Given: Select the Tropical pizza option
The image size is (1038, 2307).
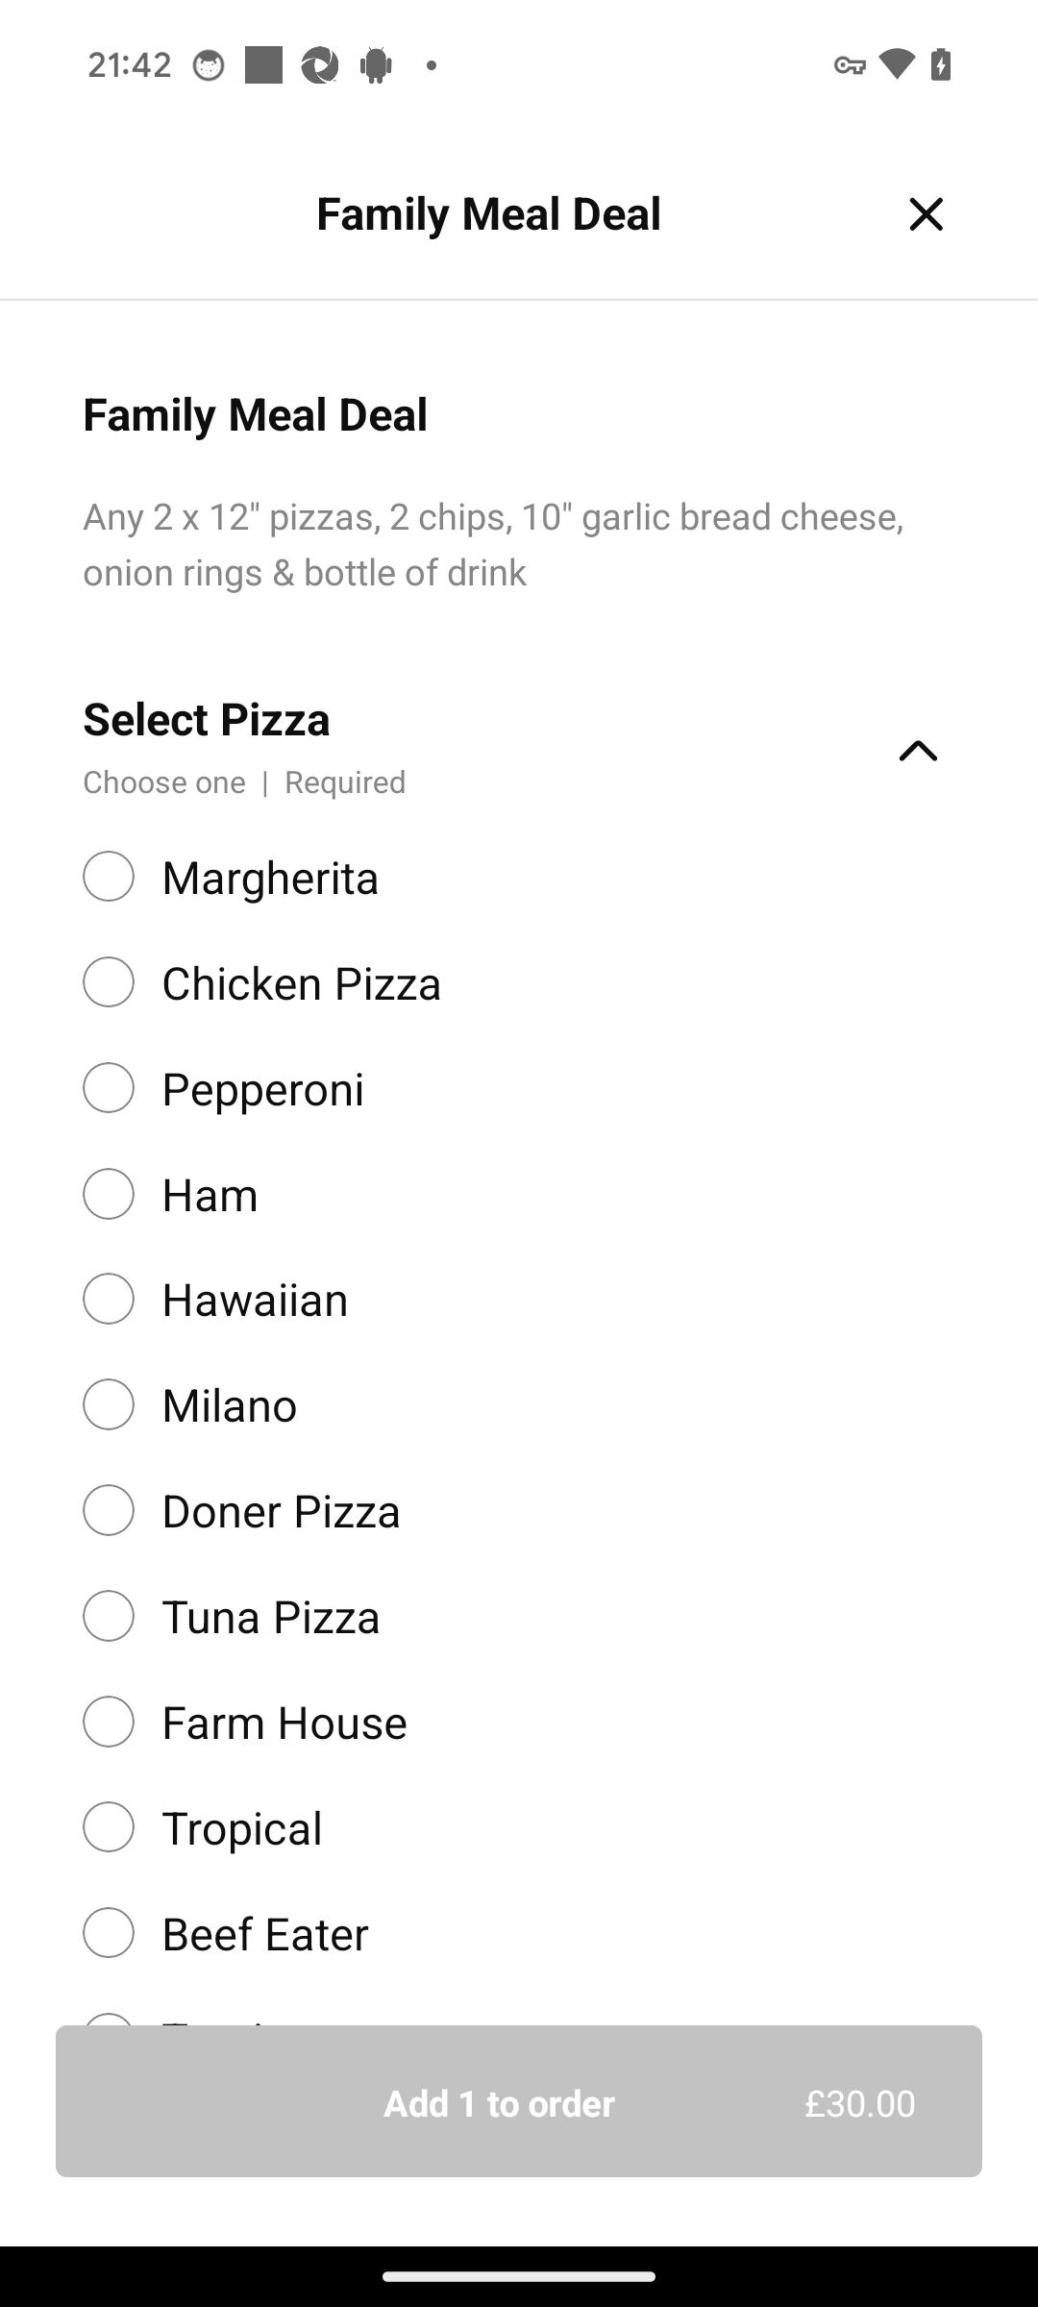Looking at the screenshot, I should (x=109, y=1827).
